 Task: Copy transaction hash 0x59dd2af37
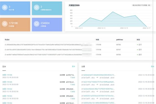coord(82,75)
